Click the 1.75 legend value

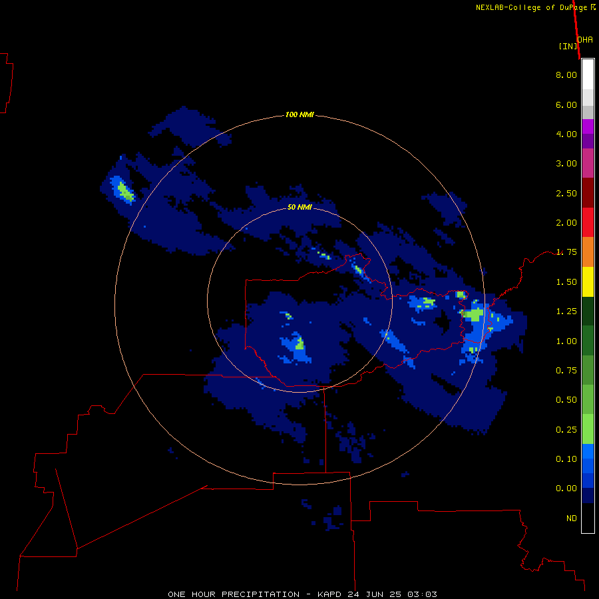coord(566,252)
